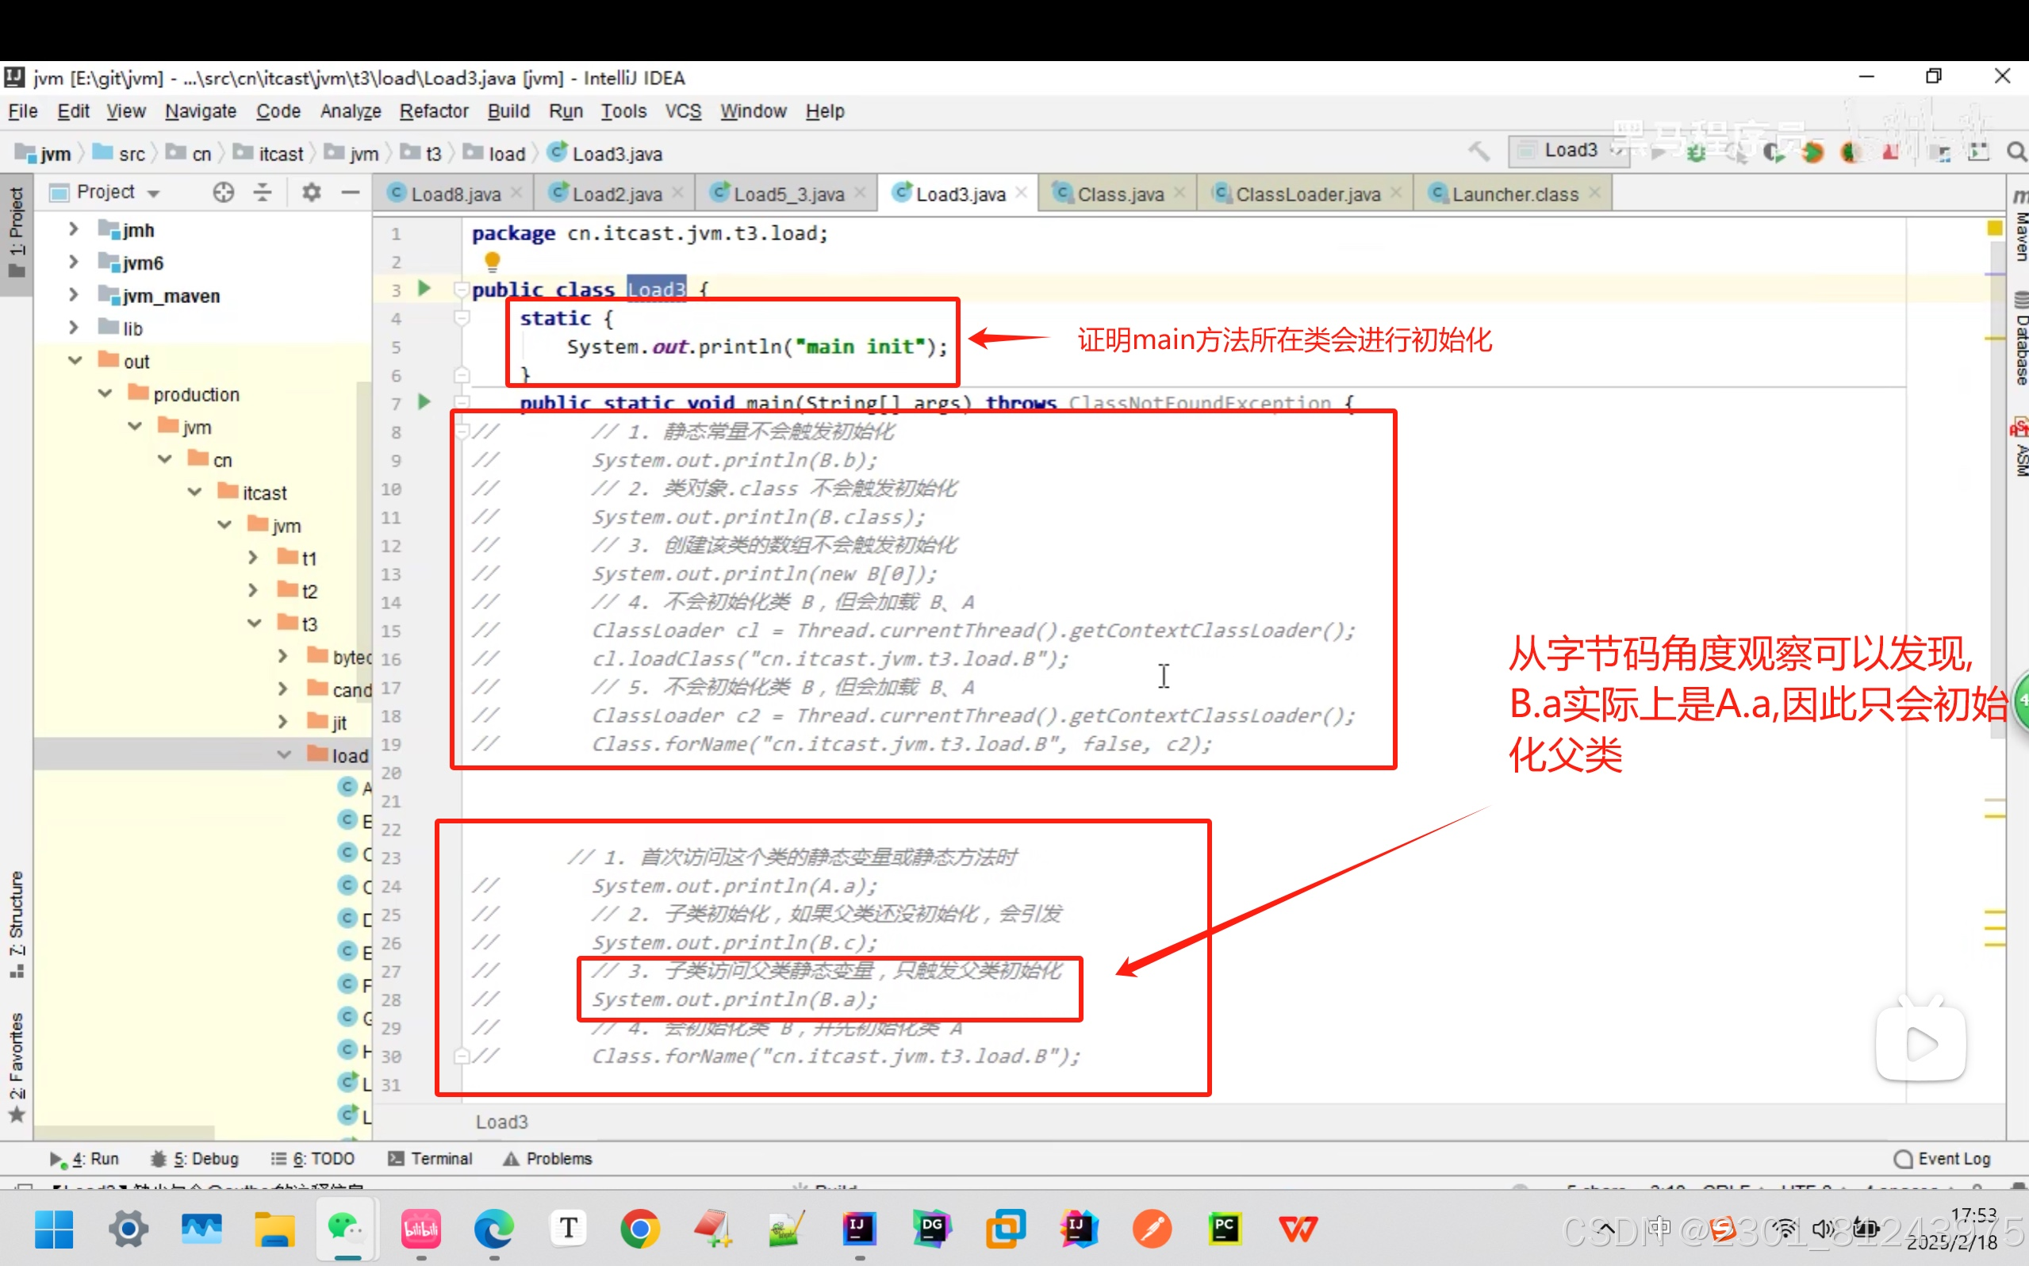Click the yellow intention lightbulb icon
Viewport: 2029px width, 1266px height.
click(493, 260)
